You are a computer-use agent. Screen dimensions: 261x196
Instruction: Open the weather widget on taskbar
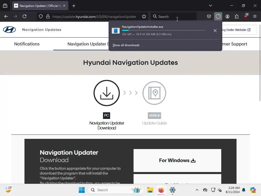coord(8,190)
